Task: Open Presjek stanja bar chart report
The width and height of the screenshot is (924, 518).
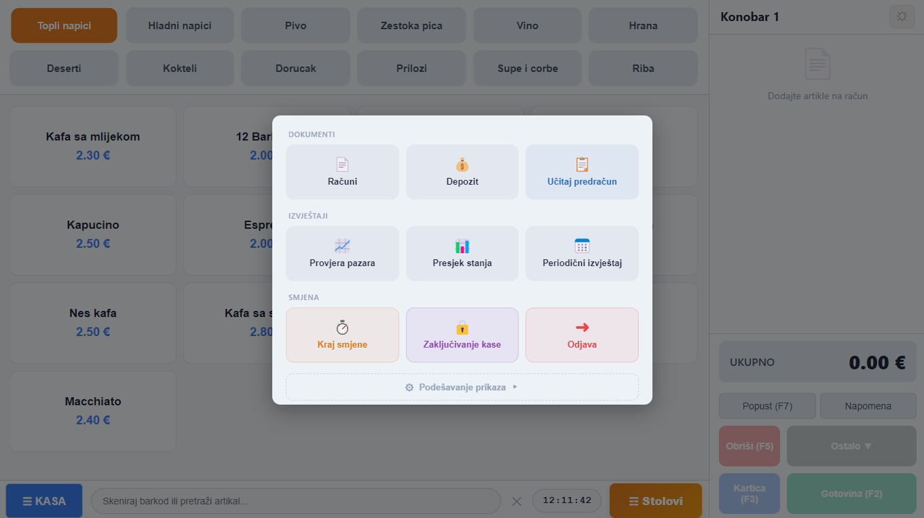Action: tap(462, 253)
